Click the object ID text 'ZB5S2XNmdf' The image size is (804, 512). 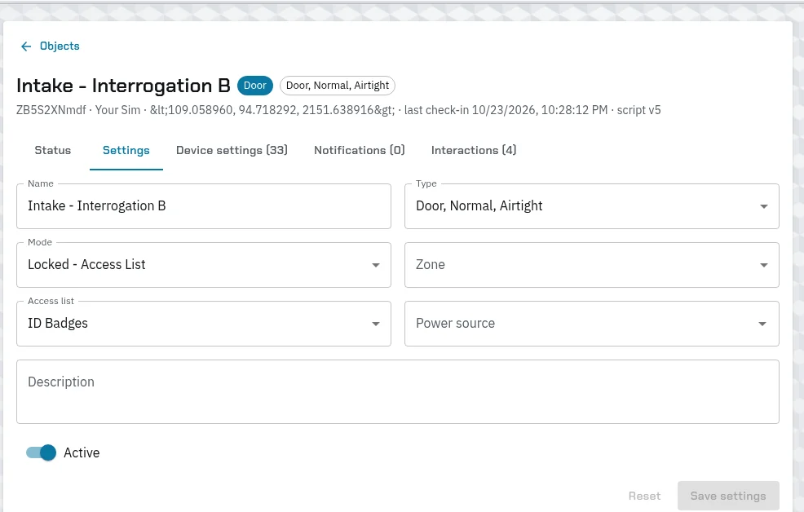click(x=51, y=110)
